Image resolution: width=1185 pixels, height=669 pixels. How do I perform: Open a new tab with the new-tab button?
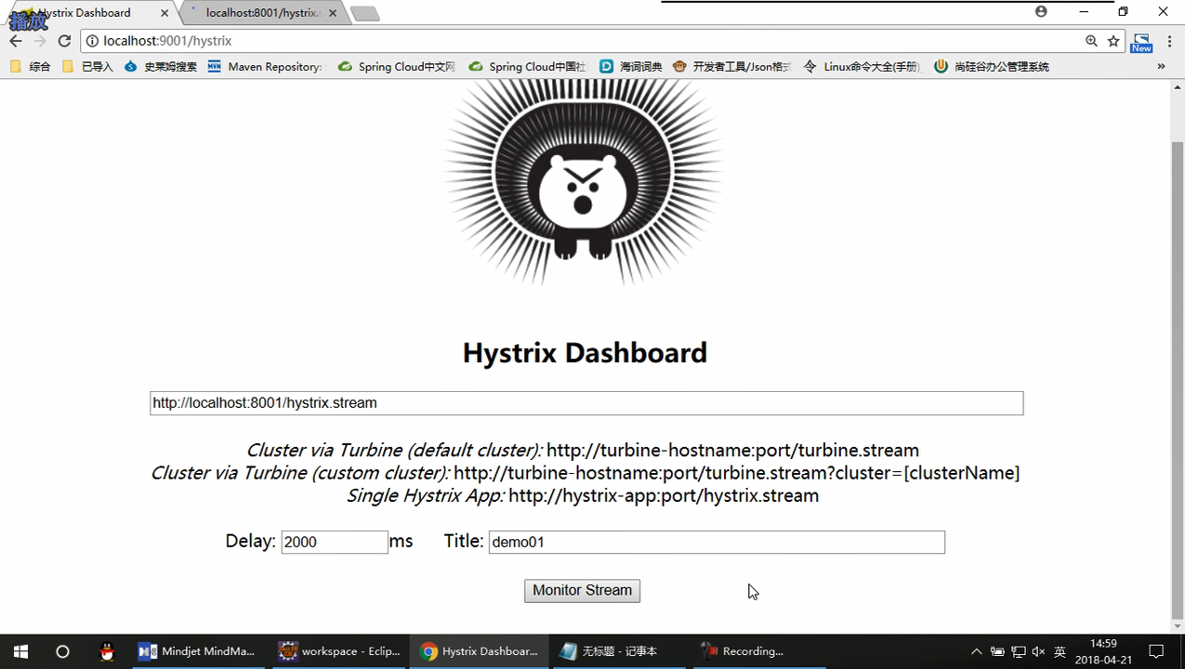[x=364, y=13]
